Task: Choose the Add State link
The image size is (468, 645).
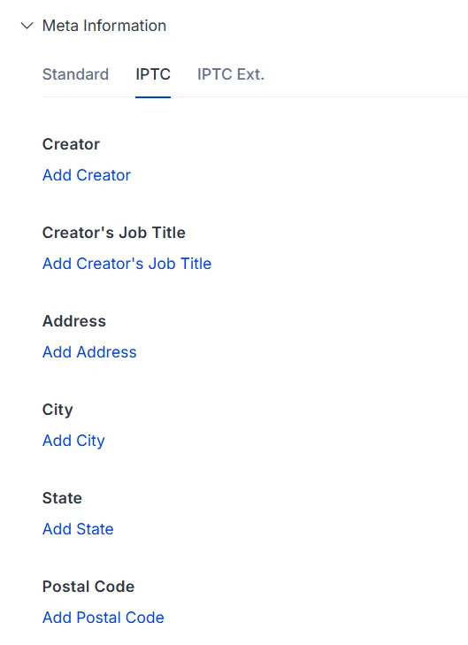Action: coord(78,529)
